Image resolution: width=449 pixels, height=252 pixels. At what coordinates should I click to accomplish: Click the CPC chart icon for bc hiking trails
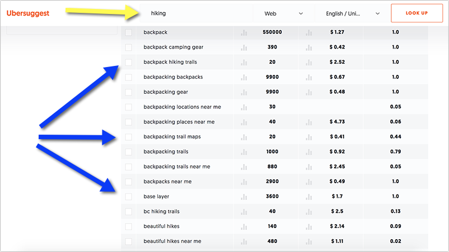(x=308, y=212)
